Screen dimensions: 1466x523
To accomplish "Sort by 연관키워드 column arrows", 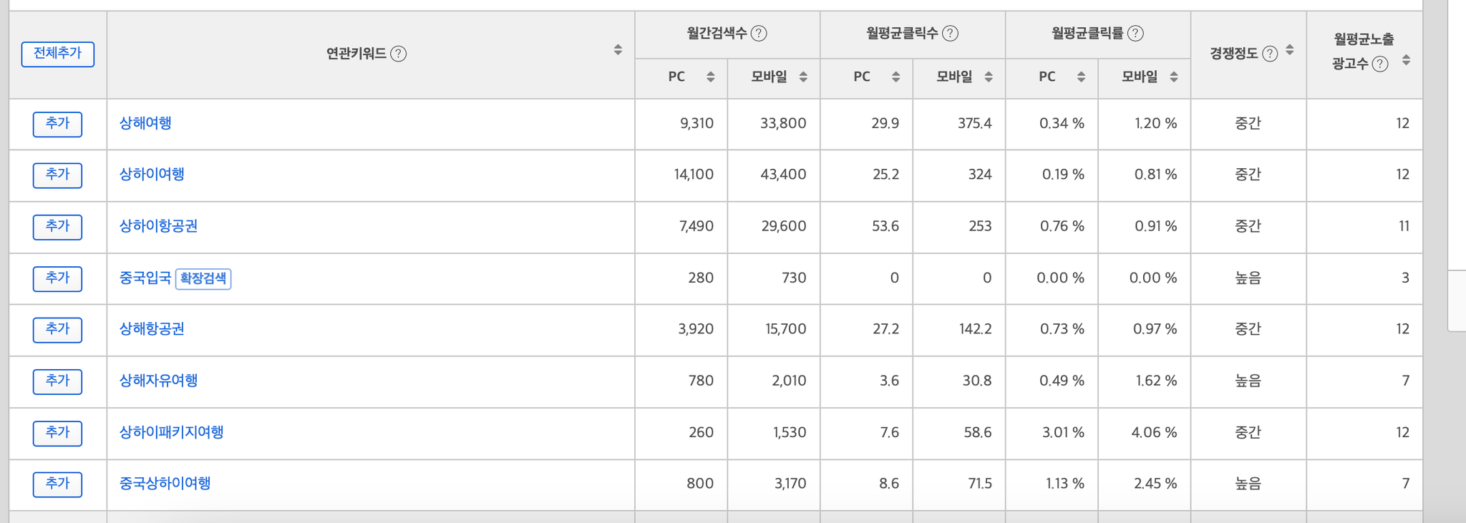I will (618, 50).
